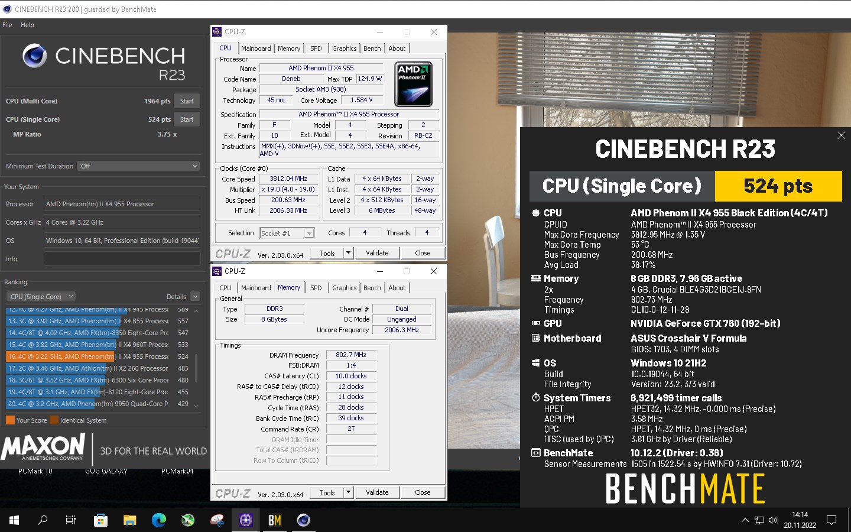Open the CPU (Single Core) ranking dropdown

click(41, 297)
